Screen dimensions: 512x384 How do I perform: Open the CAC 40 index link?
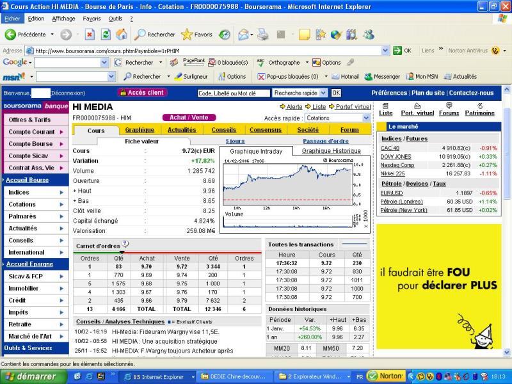tap(390, 148)
